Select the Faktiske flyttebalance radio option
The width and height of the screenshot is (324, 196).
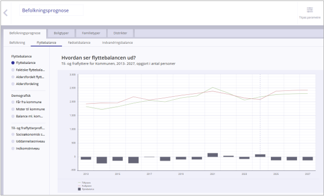click(13, 70)
